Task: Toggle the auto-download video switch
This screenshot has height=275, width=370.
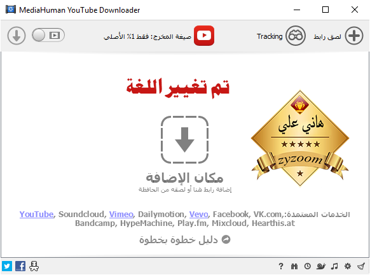Action: [x=48, y=35]
